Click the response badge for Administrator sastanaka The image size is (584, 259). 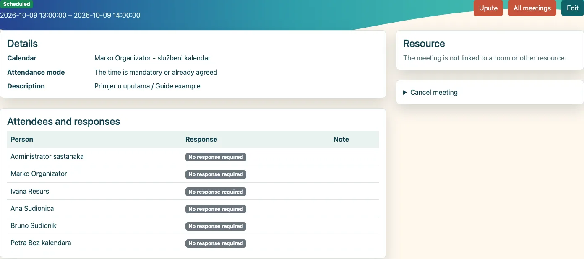[x=216, y=157]
